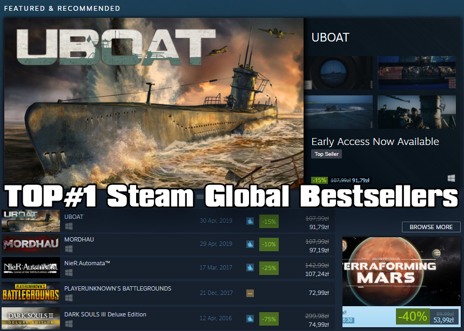Click the -10% badge in MORDHAU row

coord(268,245)
